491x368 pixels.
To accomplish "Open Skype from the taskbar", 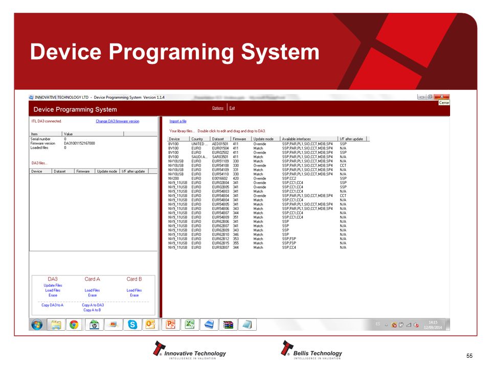I will pos(132,325).
